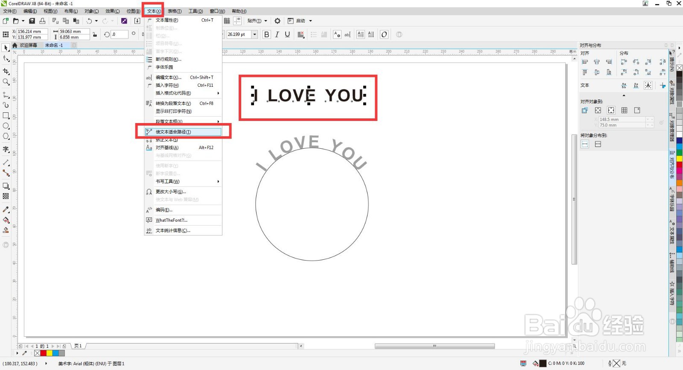Choose 文本统计信息 menu item
This screenshot has height=370, width=683.
point(183,231)
